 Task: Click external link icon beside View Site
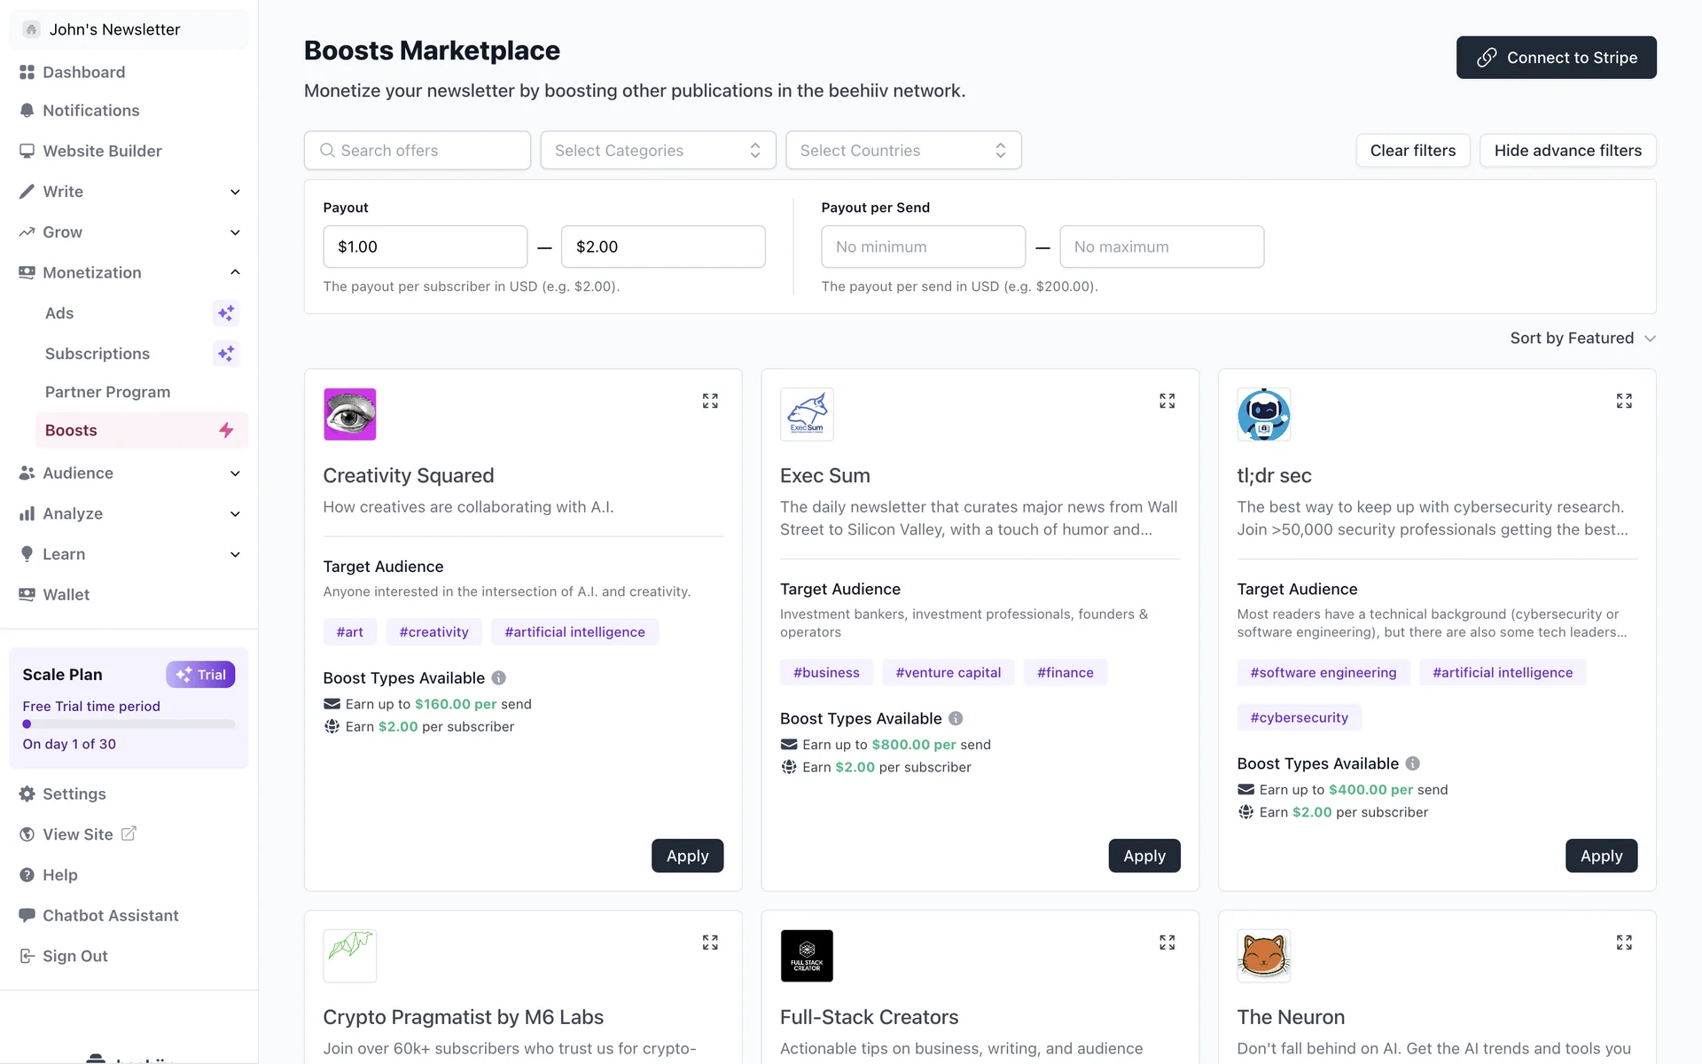click(129, 833)
